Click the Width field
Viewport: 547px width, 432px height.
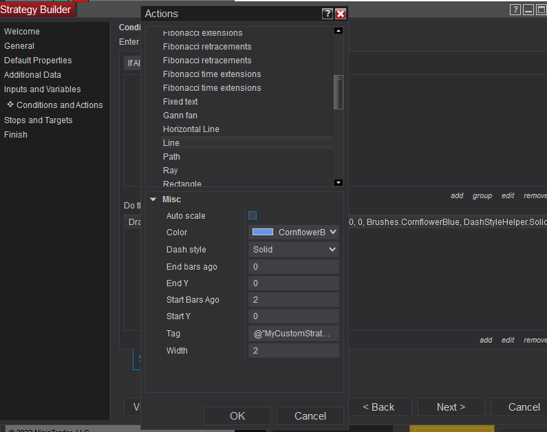[x=294, y=350]
